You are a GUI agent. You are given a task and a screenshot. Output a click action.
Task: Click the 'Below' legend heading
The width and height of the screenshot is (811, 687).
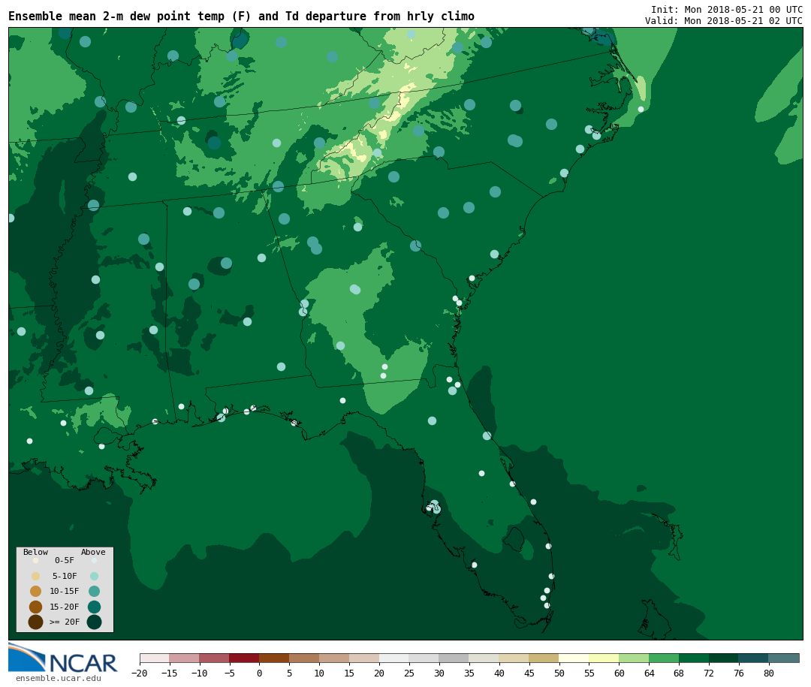[x=36, y=552]
